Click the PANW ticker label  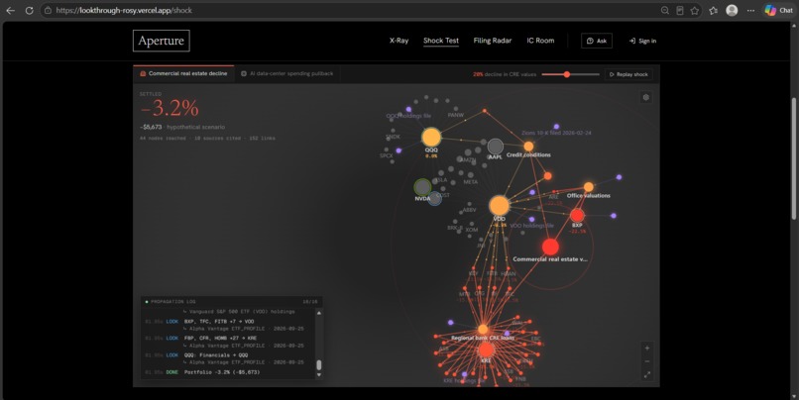[456, 115]
